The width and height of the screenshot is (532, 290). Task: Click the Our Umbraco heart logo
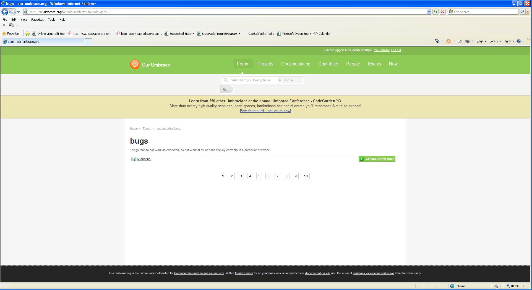point(135,64)
